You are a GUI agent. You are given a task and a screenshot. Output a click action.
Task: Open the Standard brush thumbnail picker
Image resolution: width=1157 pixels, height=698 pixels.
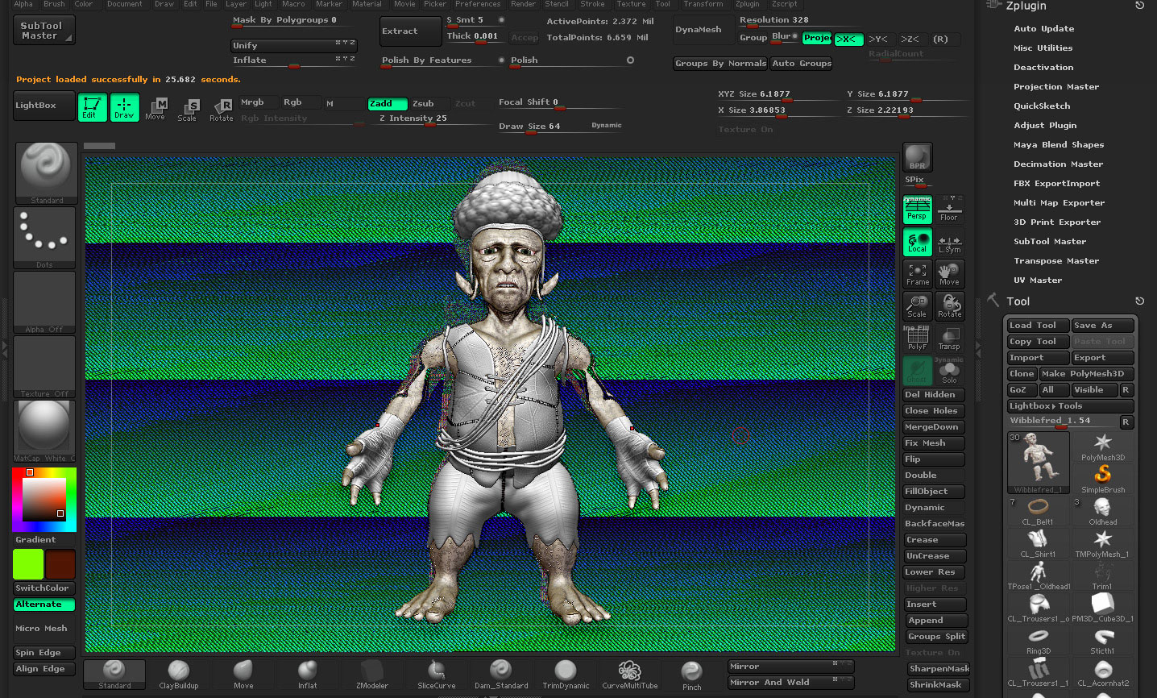coord(46,172)
